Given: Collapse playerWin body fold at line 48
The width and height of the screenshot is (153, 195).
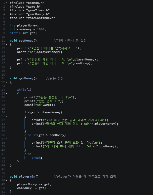Looking at the screenshot, I should coord(7,180).
